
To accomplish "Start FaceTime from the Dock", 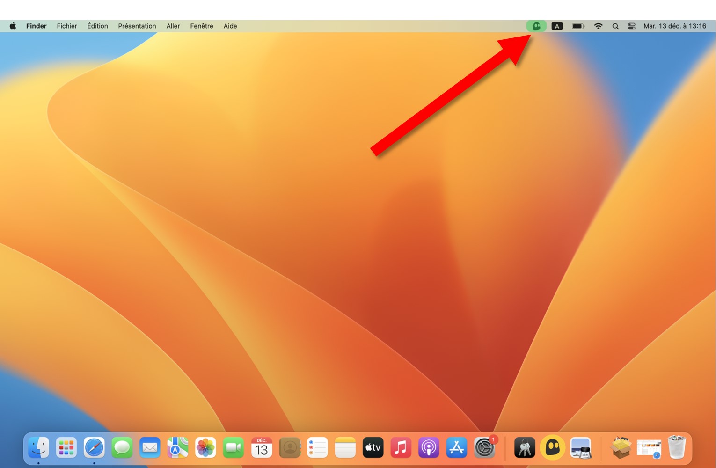I will click(x=234, y=448).
